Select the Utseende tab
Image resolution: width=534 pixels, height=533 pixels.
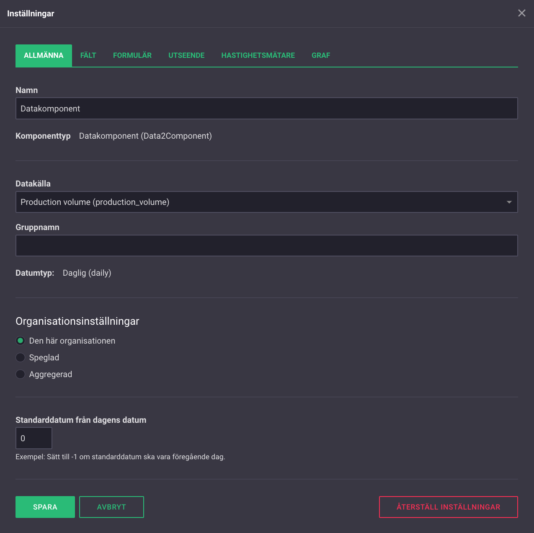pos(186,55)
